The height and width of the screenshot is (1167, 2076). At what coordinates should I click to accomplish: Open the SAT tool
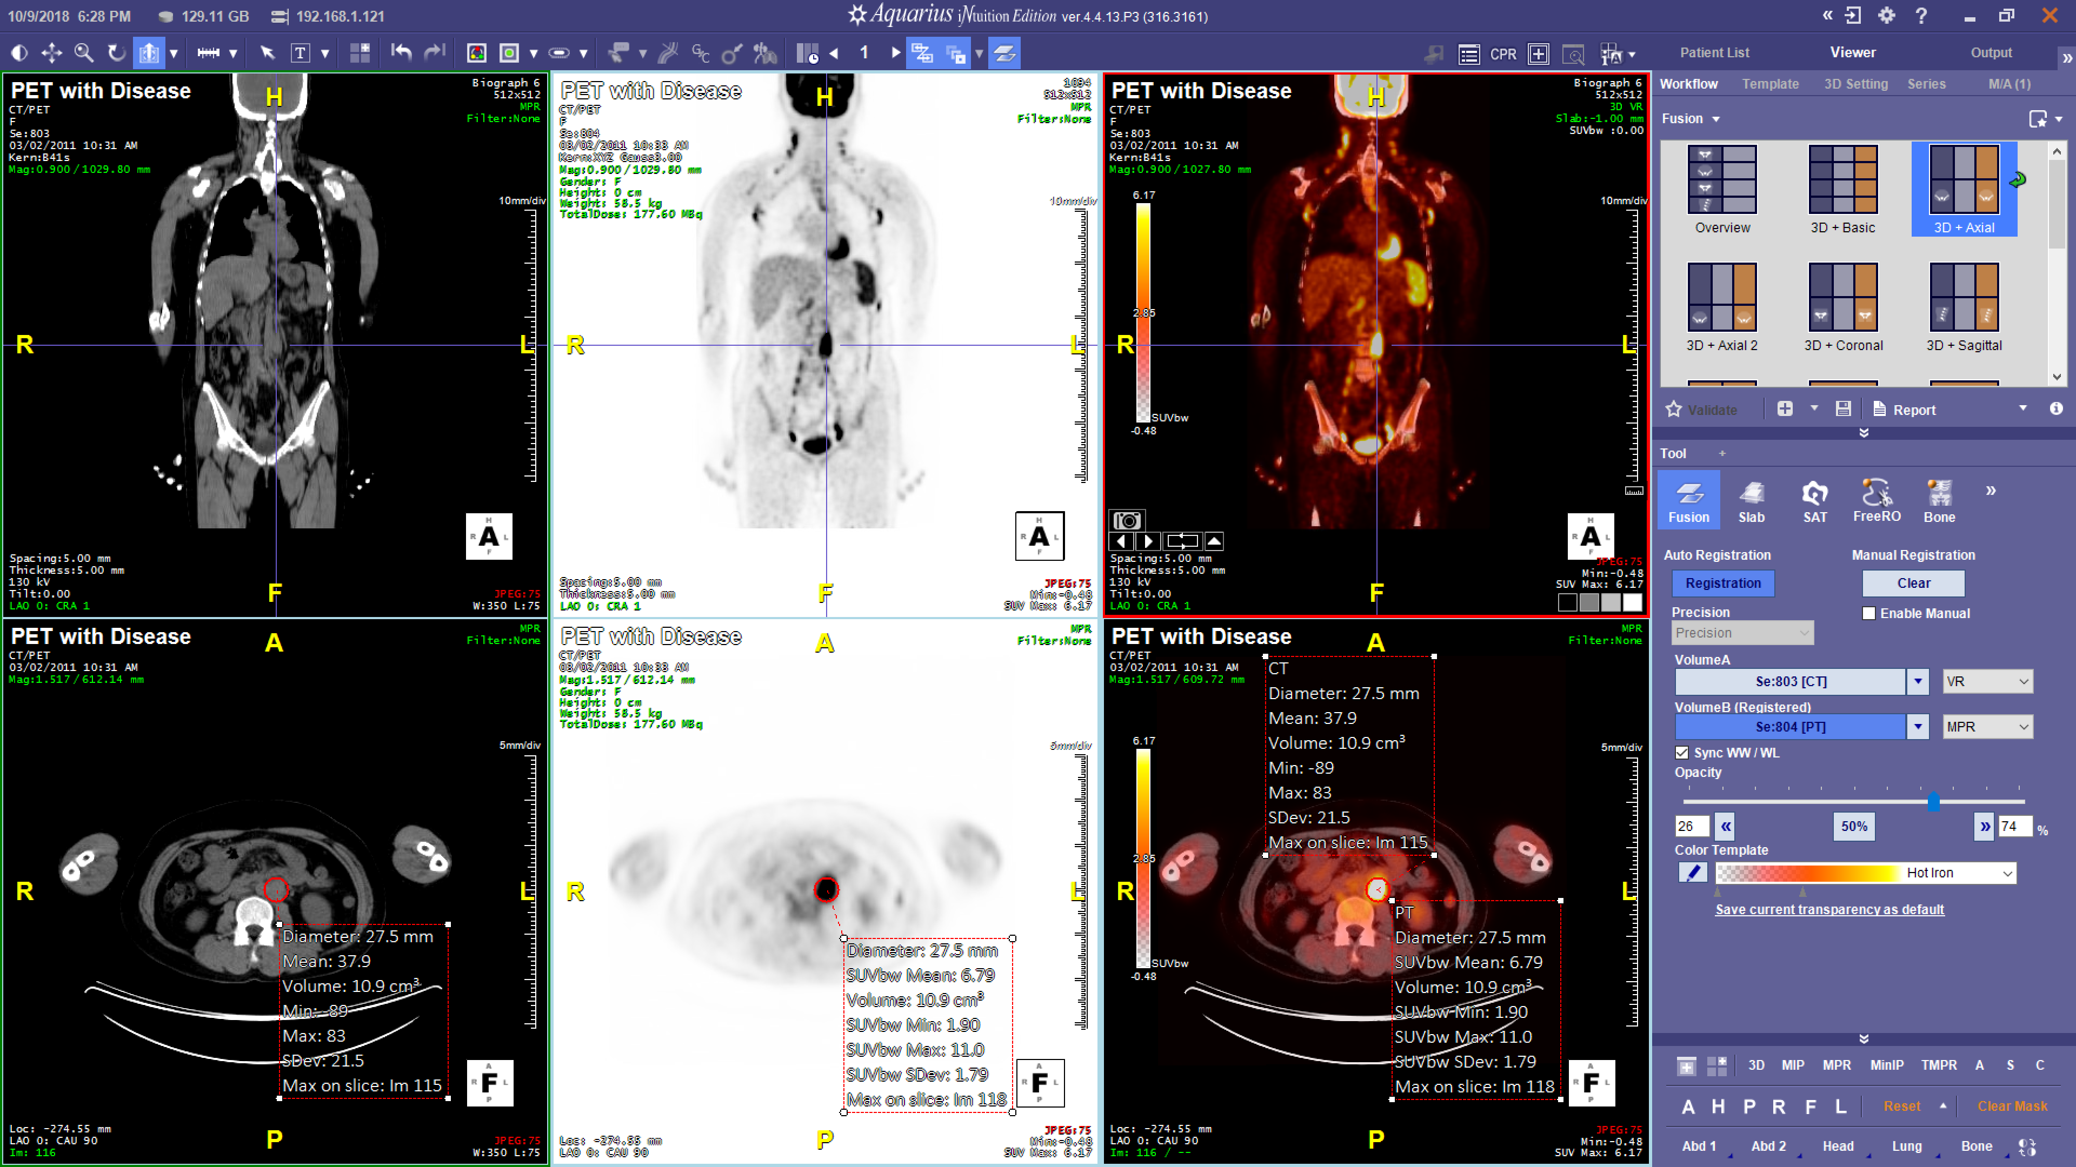(x=1815, y=499)
